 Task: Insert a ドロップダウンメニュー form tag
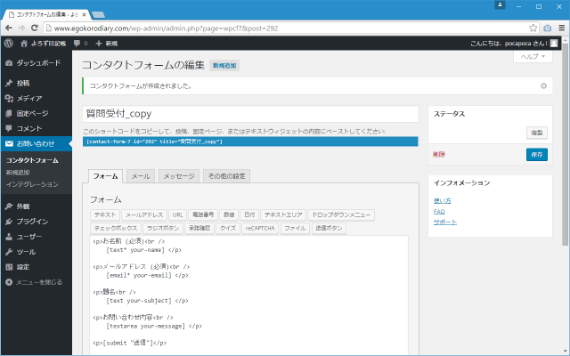(342, 214)
